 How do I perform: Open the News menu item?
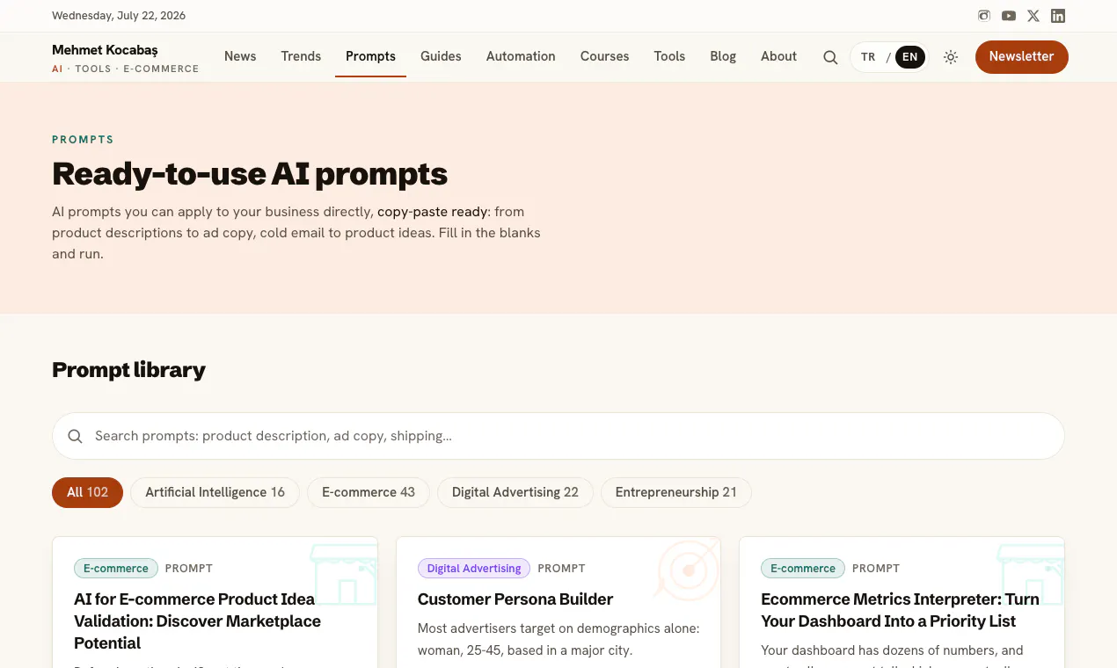coord(240,56)
